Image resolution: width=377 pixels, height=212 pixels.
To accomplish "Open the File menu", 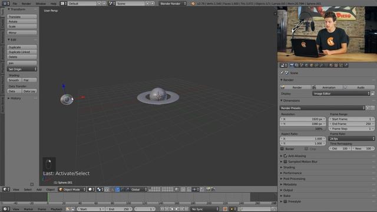I will pyautogui.click(x=15, y=4).
